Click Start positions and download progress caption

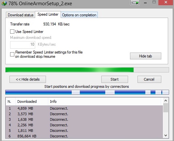point(87,86)
